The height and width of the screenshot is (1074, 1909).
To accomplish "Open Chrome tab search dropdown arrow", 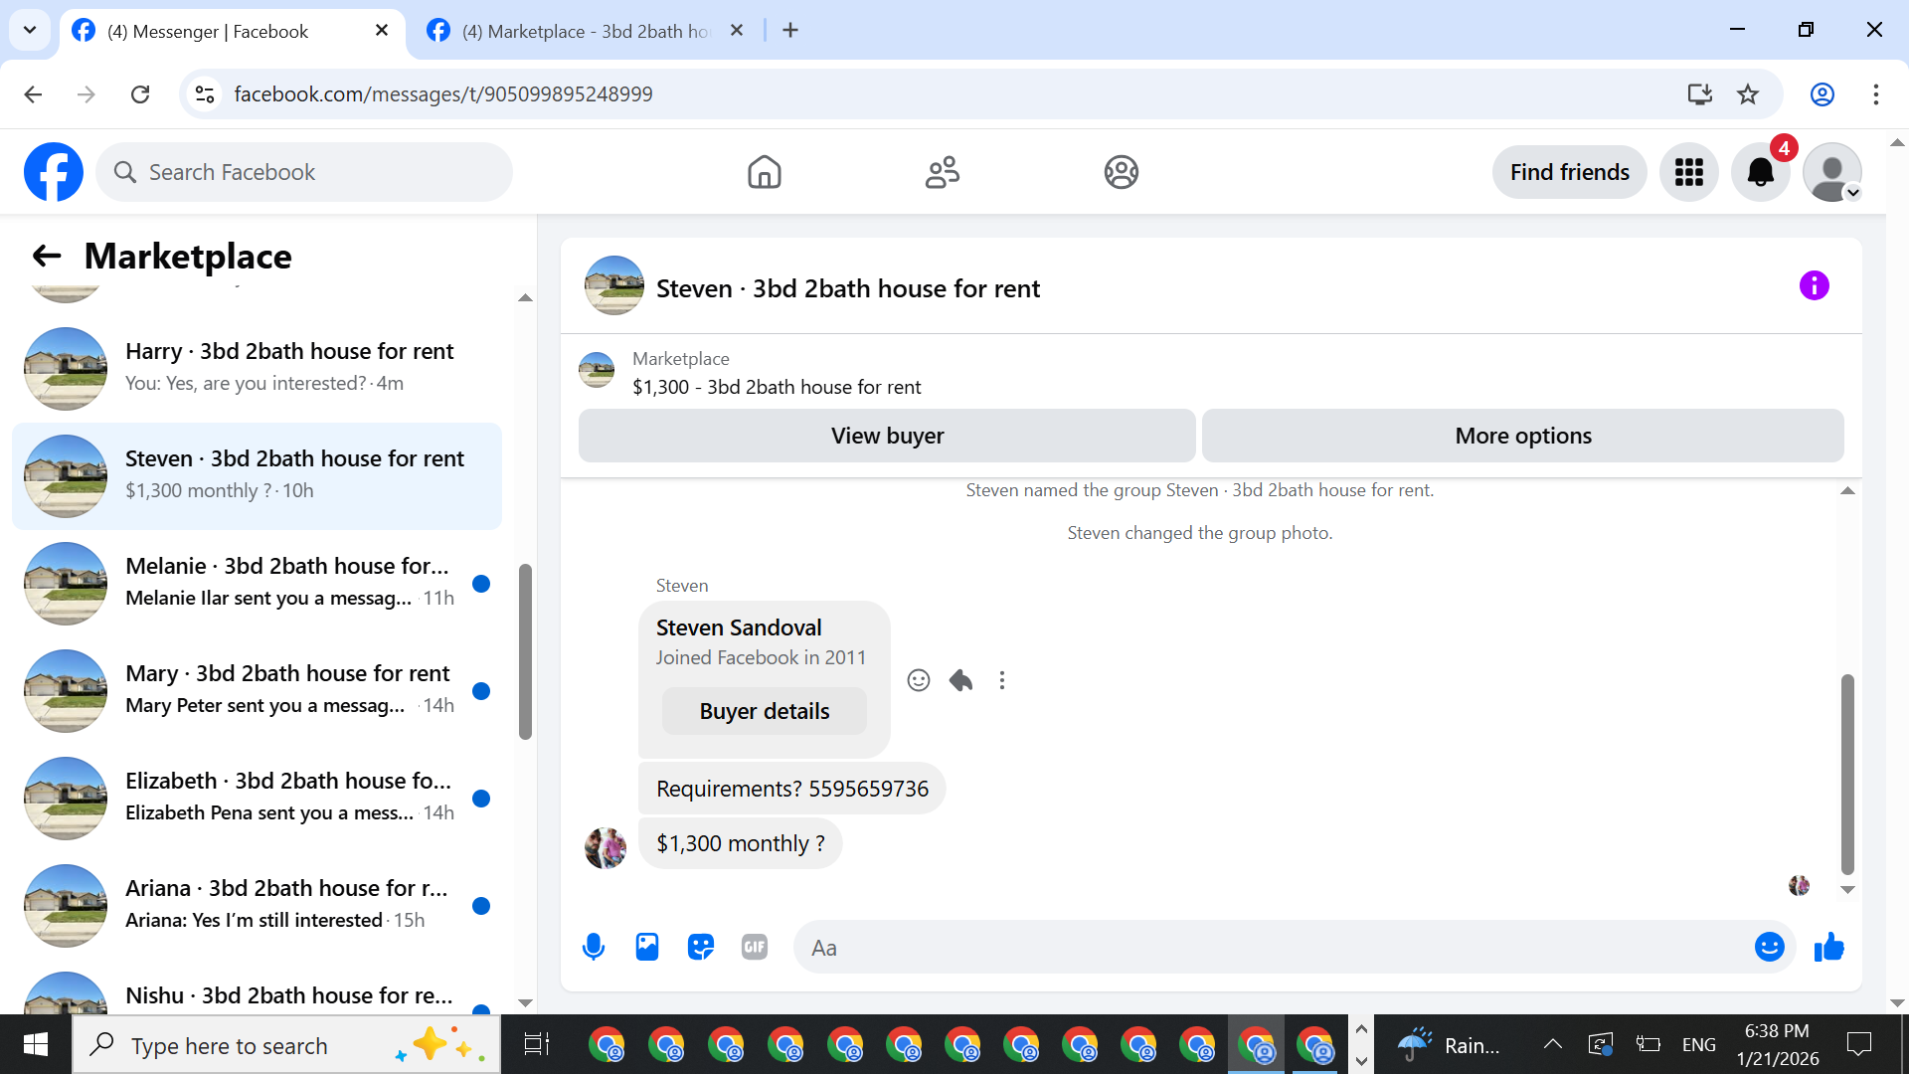I will coord(30,30).
